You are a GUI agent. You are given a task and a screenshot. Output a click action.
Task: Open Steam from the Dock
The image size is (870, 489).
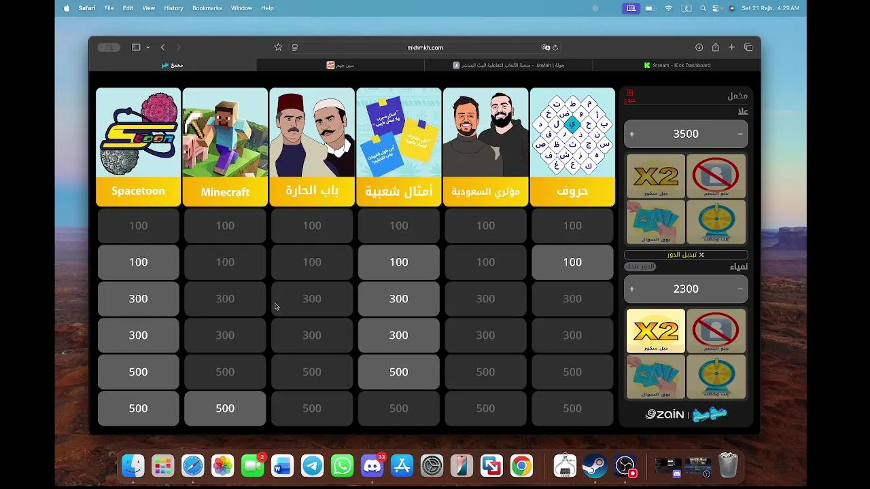point(595,466)
